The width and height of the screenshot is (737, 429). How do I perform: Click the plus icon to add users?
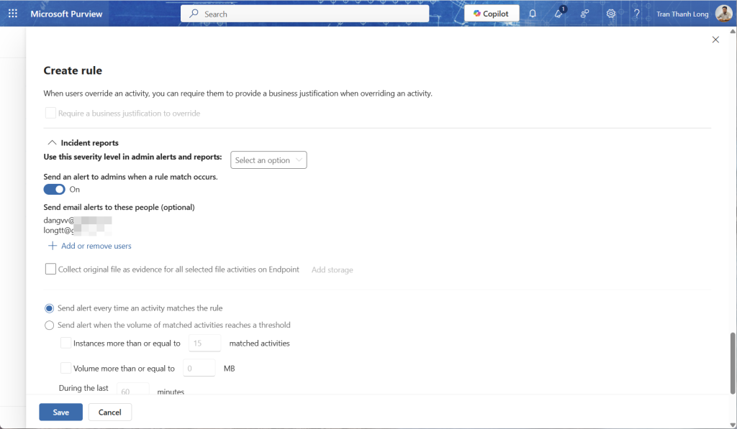[x=52, y=246]
